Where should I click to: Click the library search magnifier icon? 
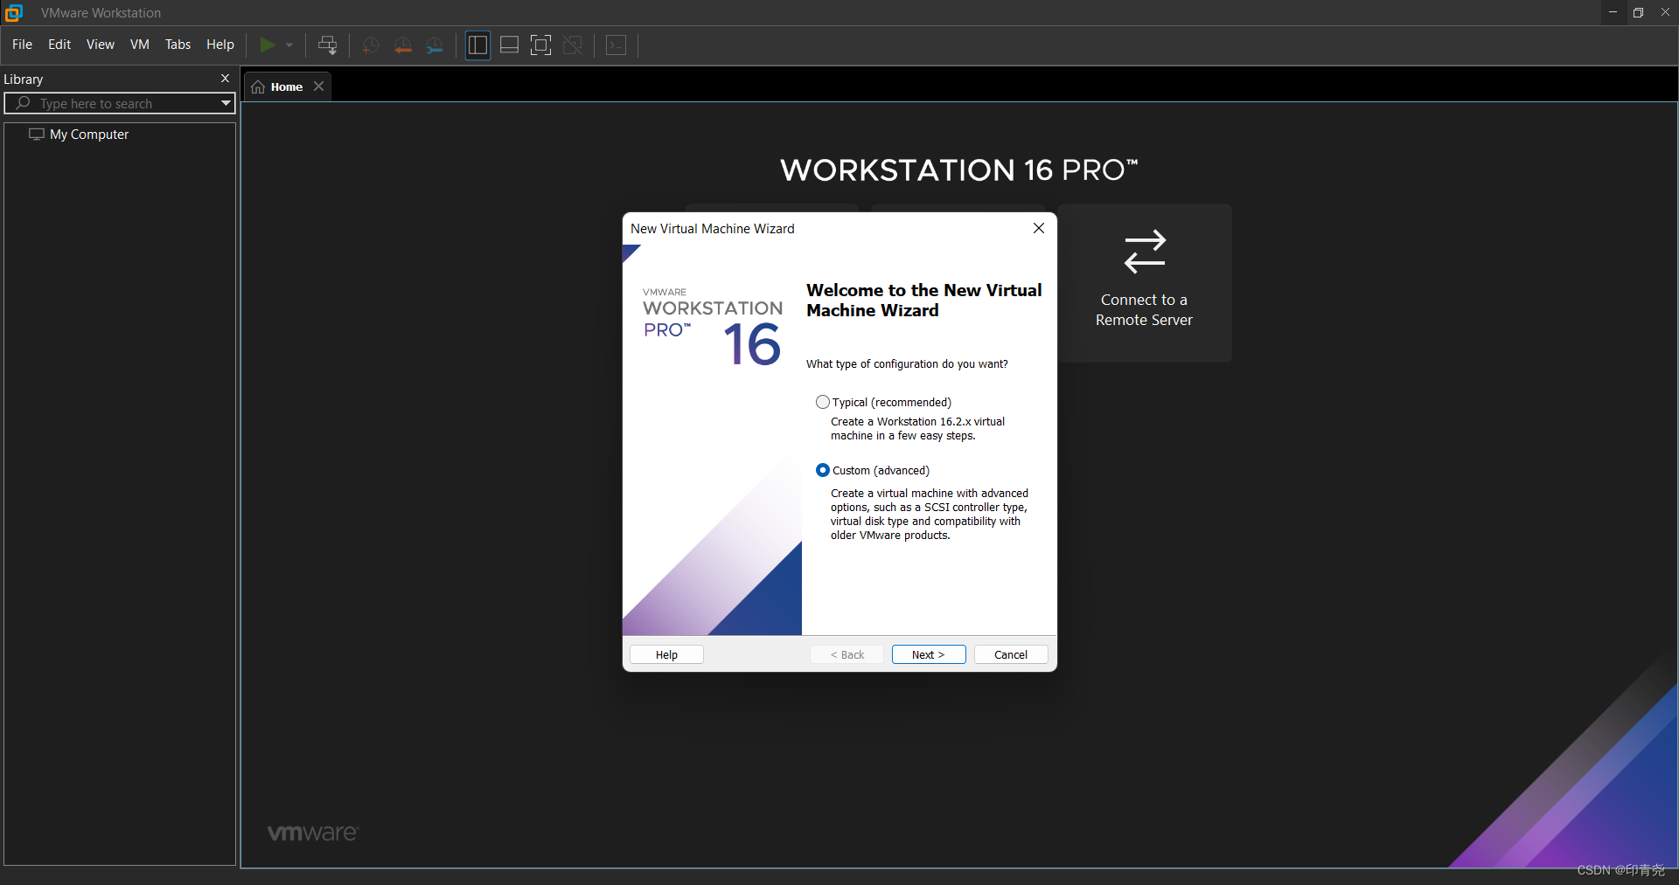point(23,103)
